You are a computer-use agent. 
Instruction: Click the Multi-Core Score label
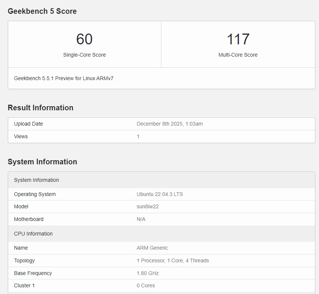tap(238, 55)
